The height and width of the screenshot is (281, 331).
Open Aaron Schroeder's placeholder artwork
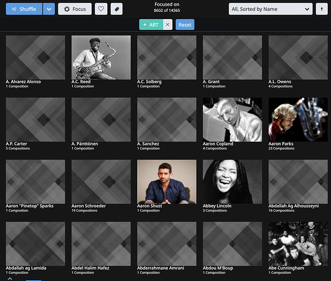coord(101,182)
